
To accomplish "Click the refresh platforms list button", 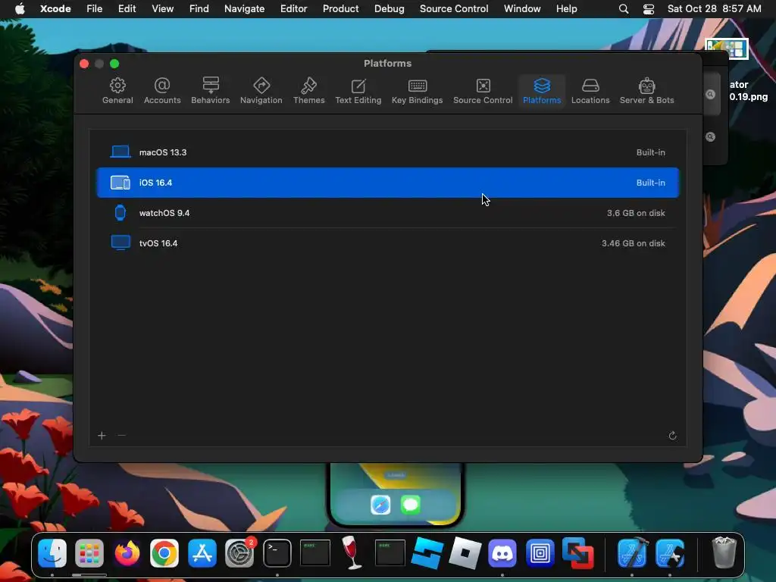I will 673,436.
